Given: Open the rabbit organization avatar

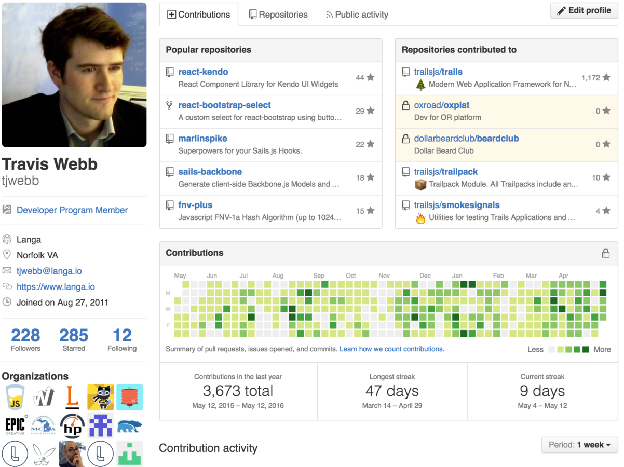Looking at the screenshot, I should (x=44, y=454).
